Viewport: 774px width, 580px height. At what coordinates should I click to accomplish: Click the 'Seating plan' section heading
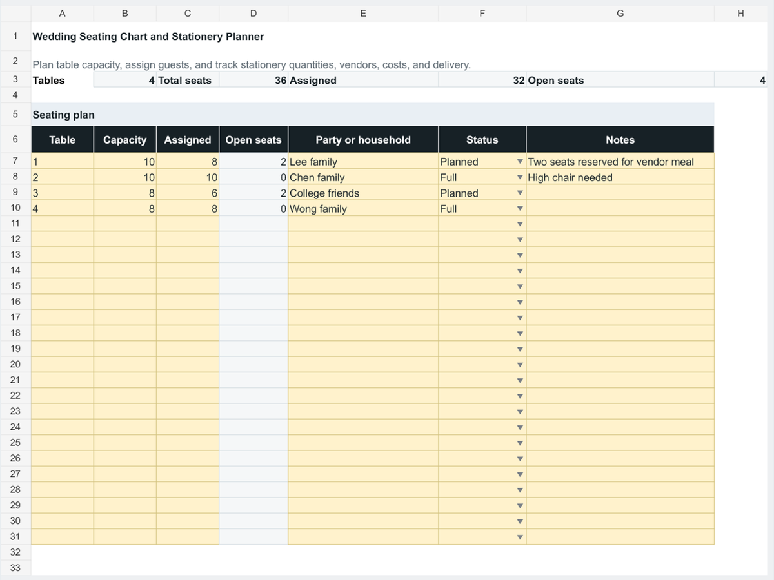coord(63,115)
